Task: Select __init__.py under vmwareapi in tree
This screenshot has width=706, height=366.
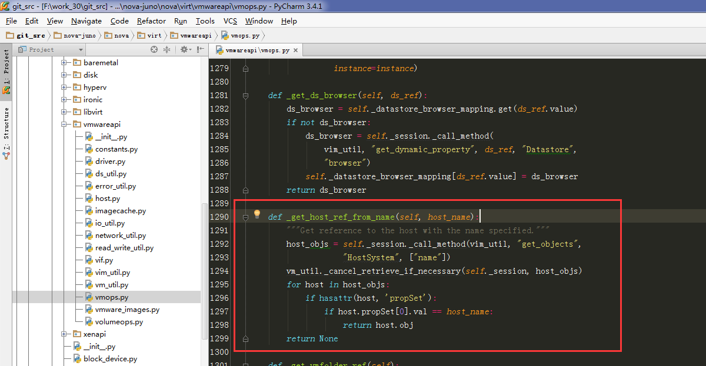Action: tap(106, 136)
